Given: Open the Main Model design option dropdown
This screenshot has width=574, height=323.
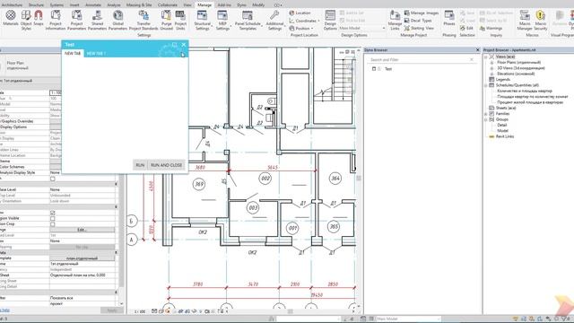Looking at the screenshot, I should click(362, 28).
